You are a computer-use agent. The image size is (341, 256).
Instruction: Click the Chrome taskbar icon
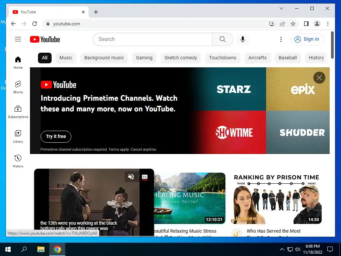[57, 249]
